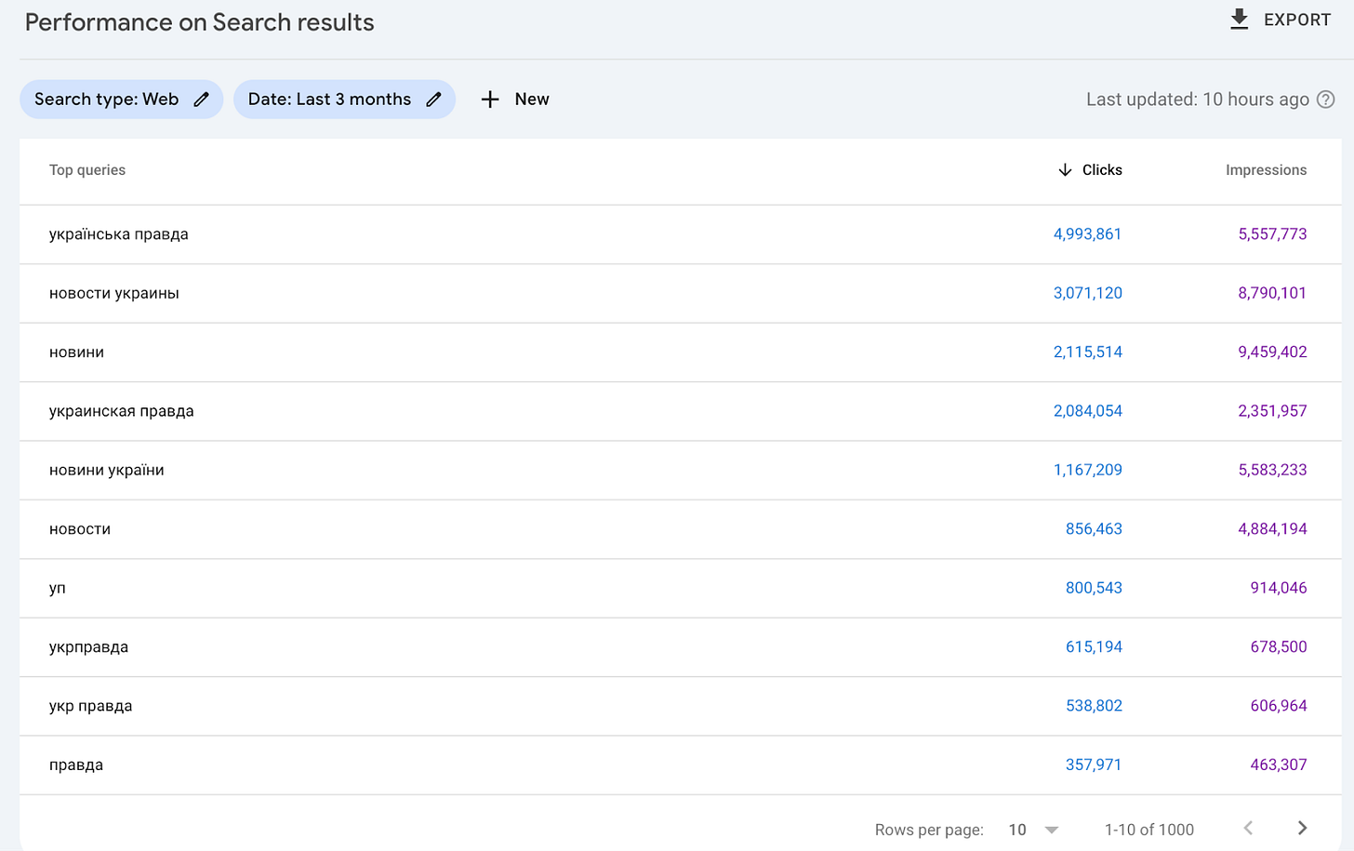The height and width of the screenshot is (851, 1354).
Task: Click the Clicks sort arrow icon
Action: [x=1065, y=170]
